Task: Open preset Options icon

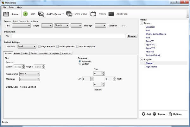Action: (x=170, y=114)
